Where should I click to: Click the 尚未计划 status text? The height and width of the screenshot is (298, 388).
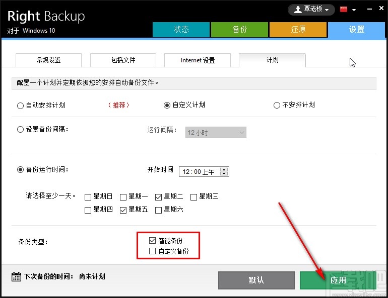(92, 276)
